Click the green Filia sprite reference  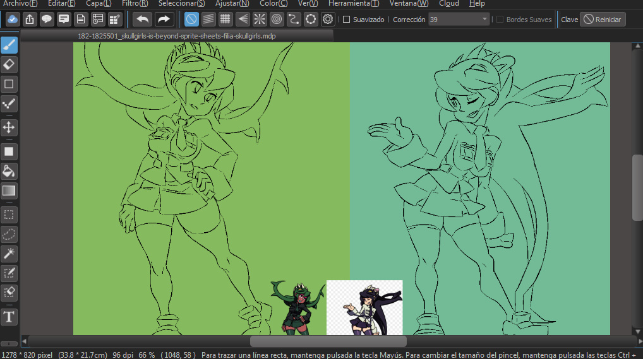297,308
